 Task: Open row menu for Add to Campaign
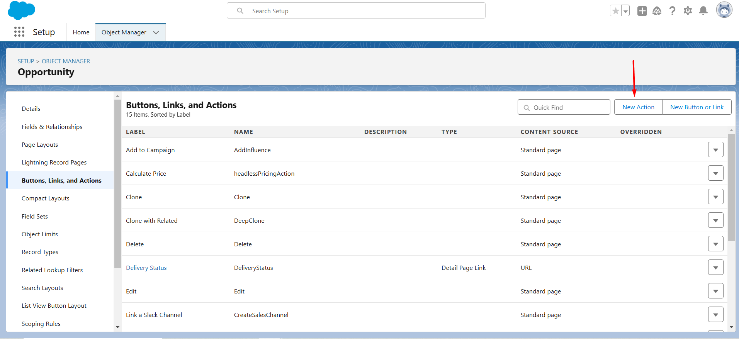tap(715, 150)
